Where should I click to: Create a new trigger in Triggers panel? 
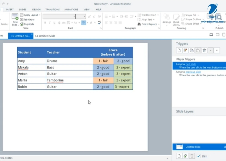[179, 50]
